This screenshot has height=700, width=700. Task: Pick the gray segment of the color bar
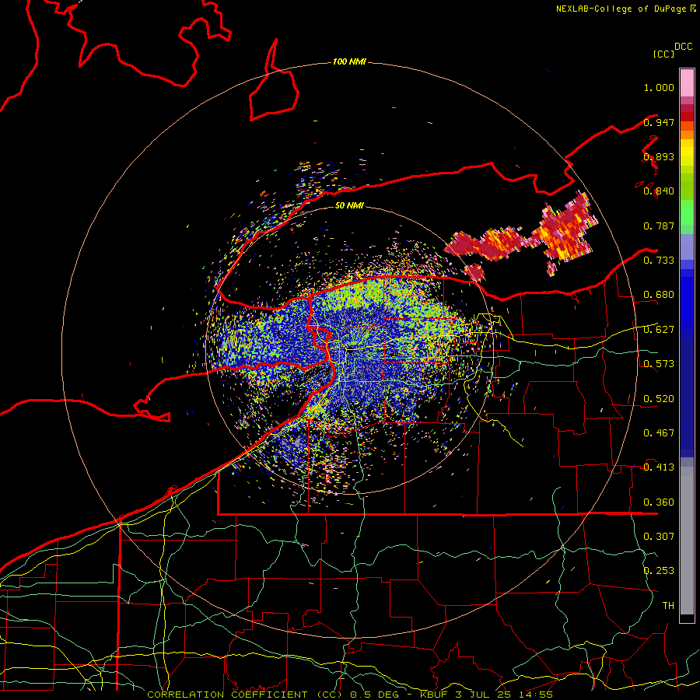coord(687,541)
